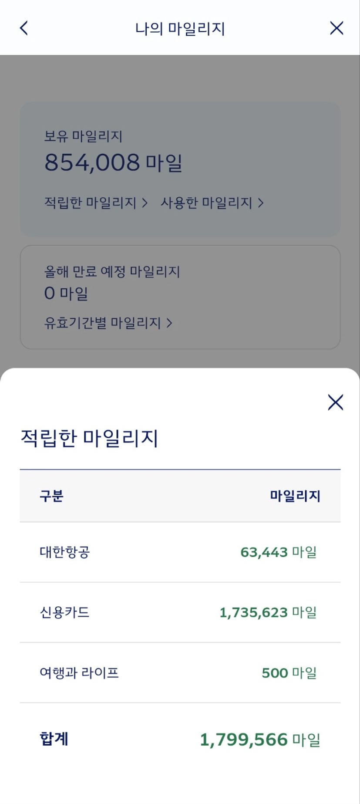Select the 여행과 라이프 row label

(x=79, y=673)
